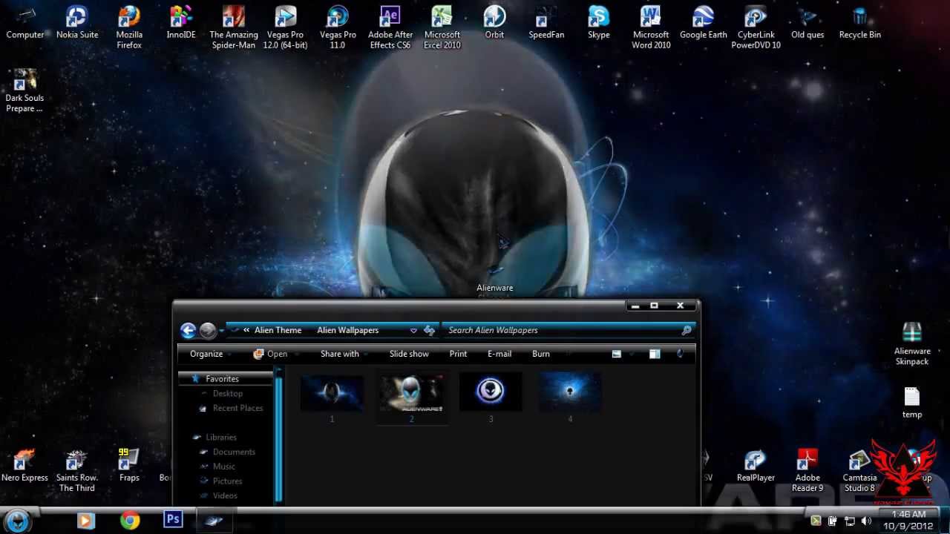950x534 pixels.
Task: Select Adobe Reader 9 shortcut
Action: click(x=807, y=470)
